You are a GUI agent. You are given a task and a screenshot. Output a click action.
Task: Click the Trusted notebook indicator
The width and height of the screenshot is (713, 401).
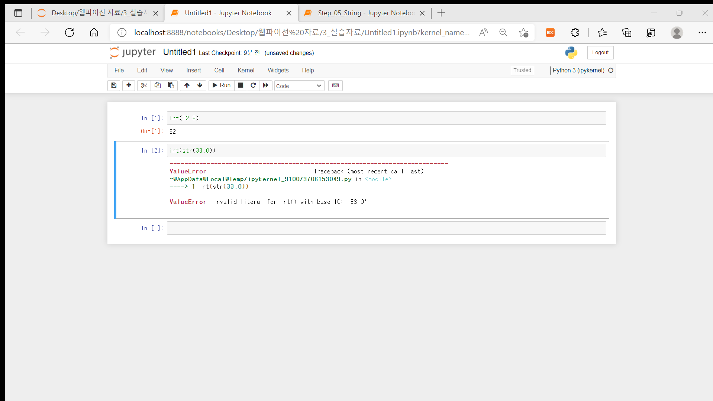pyautogui.click(x=522, y=70)
